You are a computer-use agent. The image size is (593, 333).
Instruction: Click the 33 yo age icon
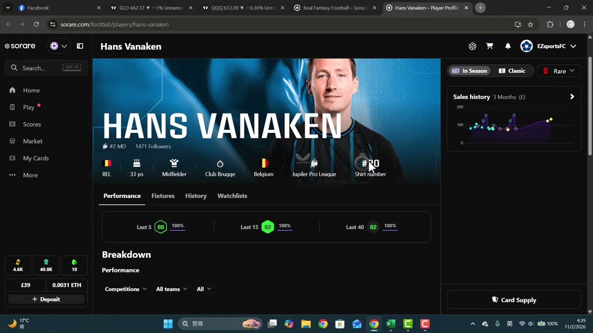click(x=137, y=163)
